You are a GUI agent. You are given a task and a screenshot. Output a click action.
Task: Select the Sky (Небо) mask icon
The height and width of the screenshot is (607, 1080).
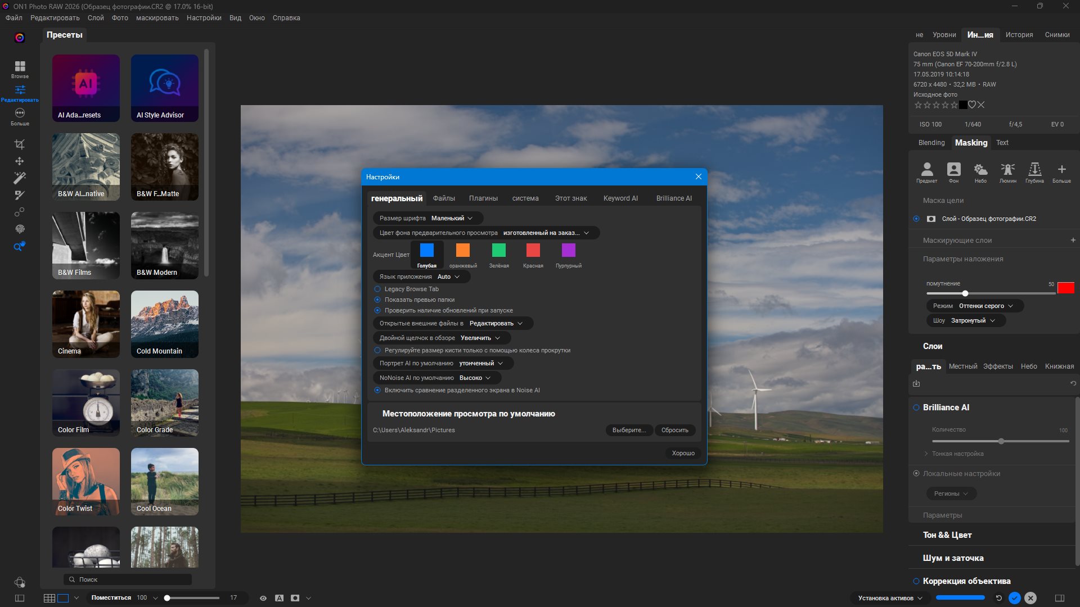point(980,172)
